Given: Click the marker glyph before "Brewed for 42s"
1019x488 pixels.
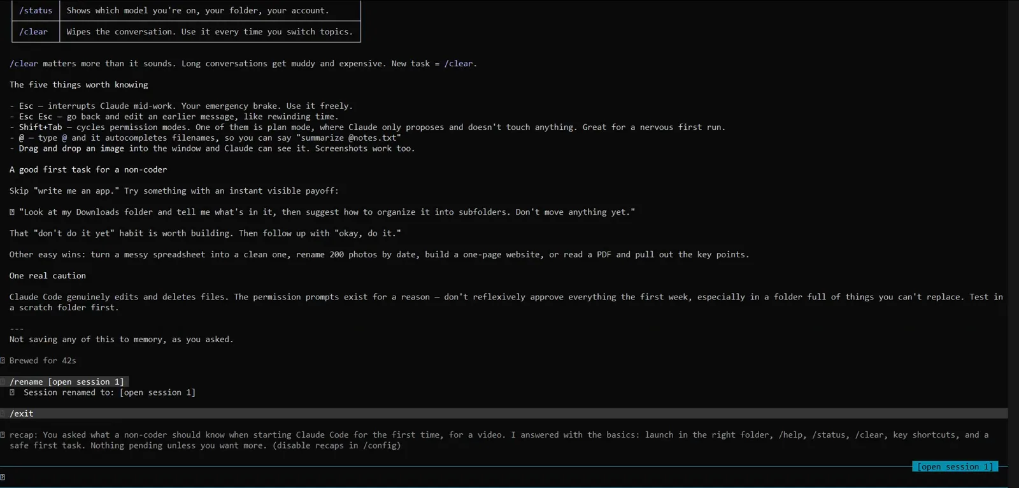Looking at the screenshot, I should (3, 361).
